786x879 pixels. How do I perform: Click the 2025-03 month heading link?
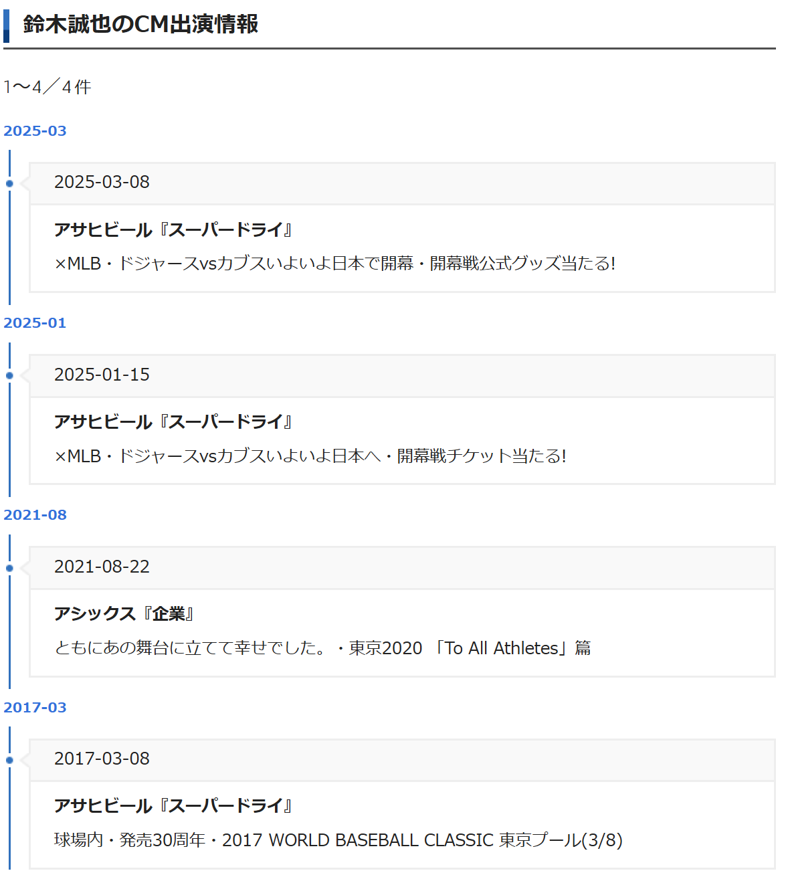35,130
